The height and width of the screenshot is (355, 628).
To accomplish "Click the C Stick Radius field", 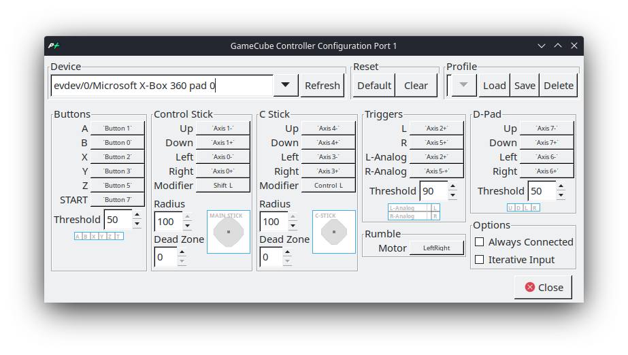I will coord(274,222).
